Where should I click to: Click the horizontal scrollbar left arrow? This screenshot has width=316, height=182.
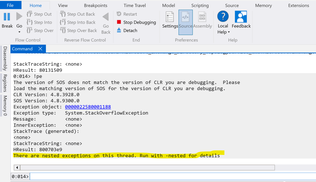click(x=17, y=168)
